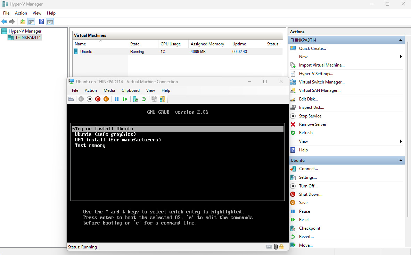Collapse the THINKPADT14 actions section arrow

(401, 40)
